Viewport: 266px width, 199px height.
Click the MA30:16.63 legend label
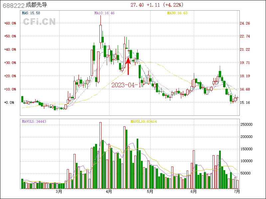[177, 13]
